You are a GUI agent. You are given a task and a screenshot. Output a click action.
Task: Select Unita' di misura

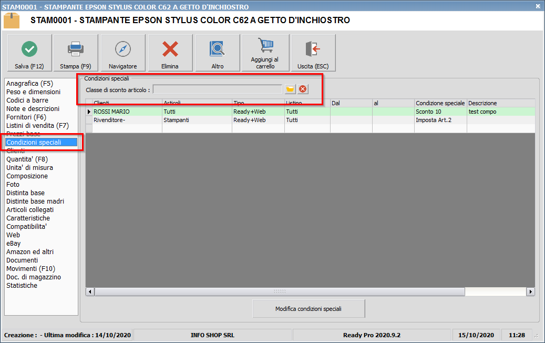(x=29, y=167)
